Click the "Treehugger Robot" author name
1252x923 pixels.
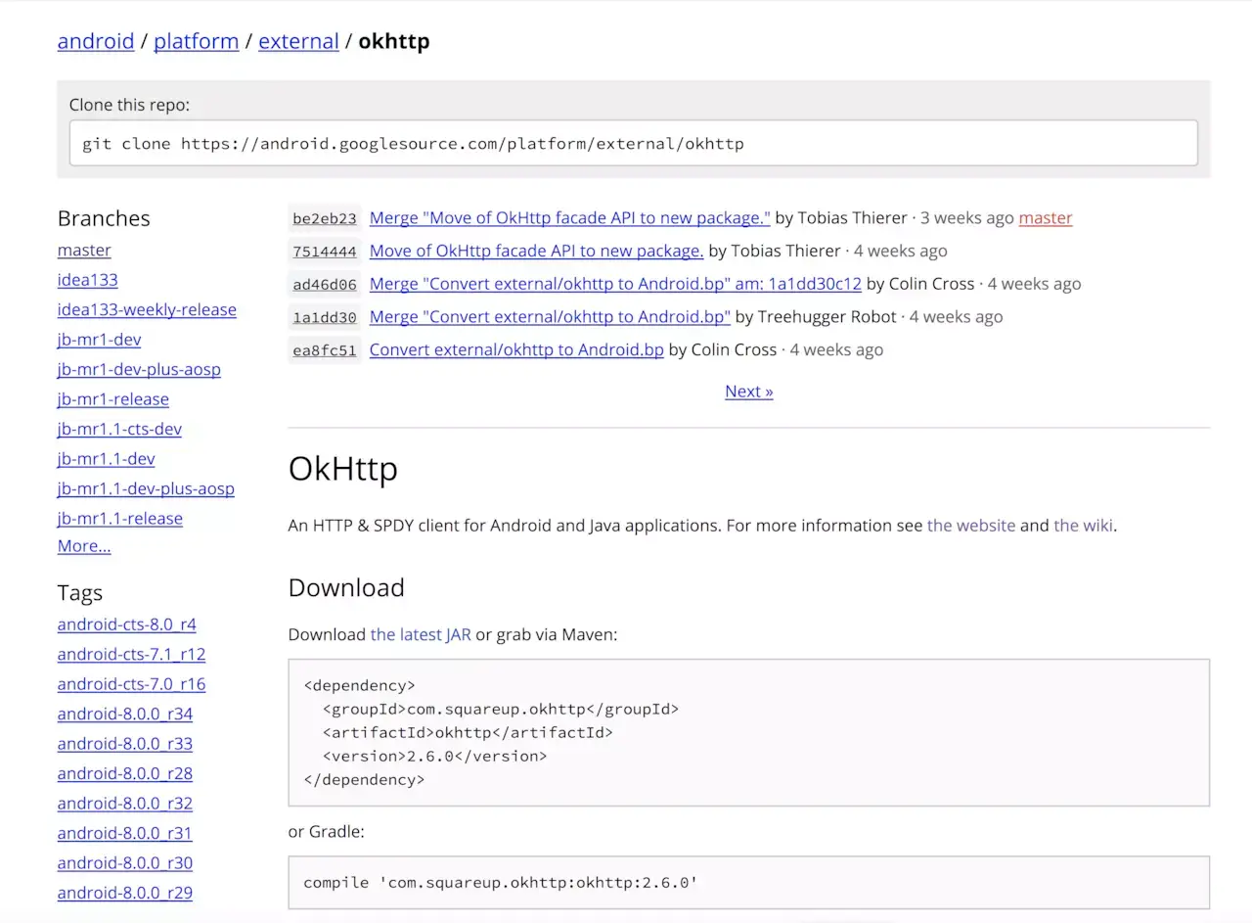[827, 316]
